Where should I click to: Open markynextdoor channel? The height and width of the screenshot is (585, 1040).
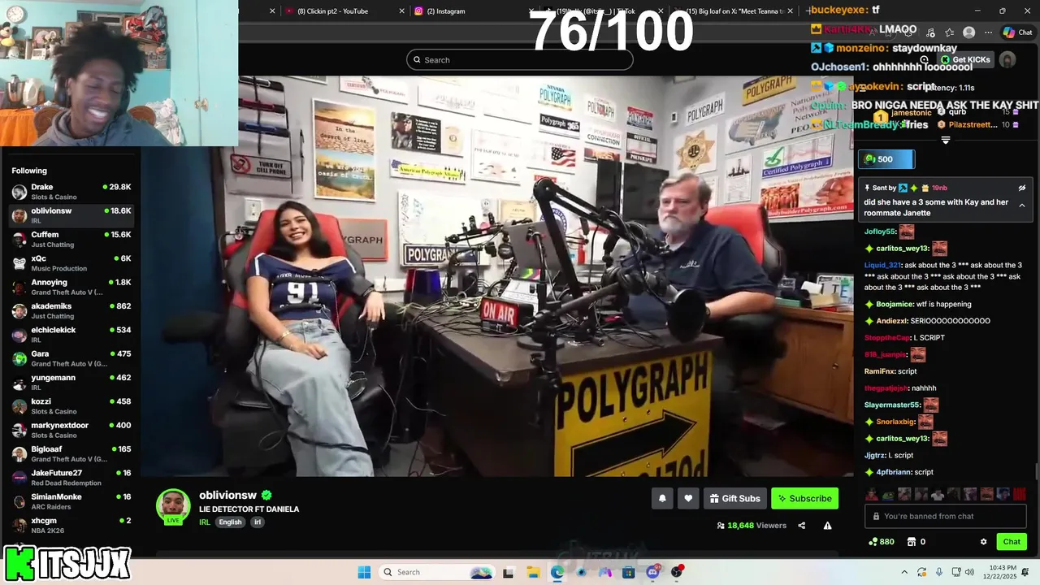71,430
